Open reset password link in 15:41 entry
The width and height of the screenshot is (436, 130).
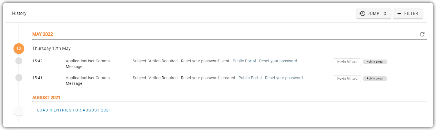coord(271,78)
